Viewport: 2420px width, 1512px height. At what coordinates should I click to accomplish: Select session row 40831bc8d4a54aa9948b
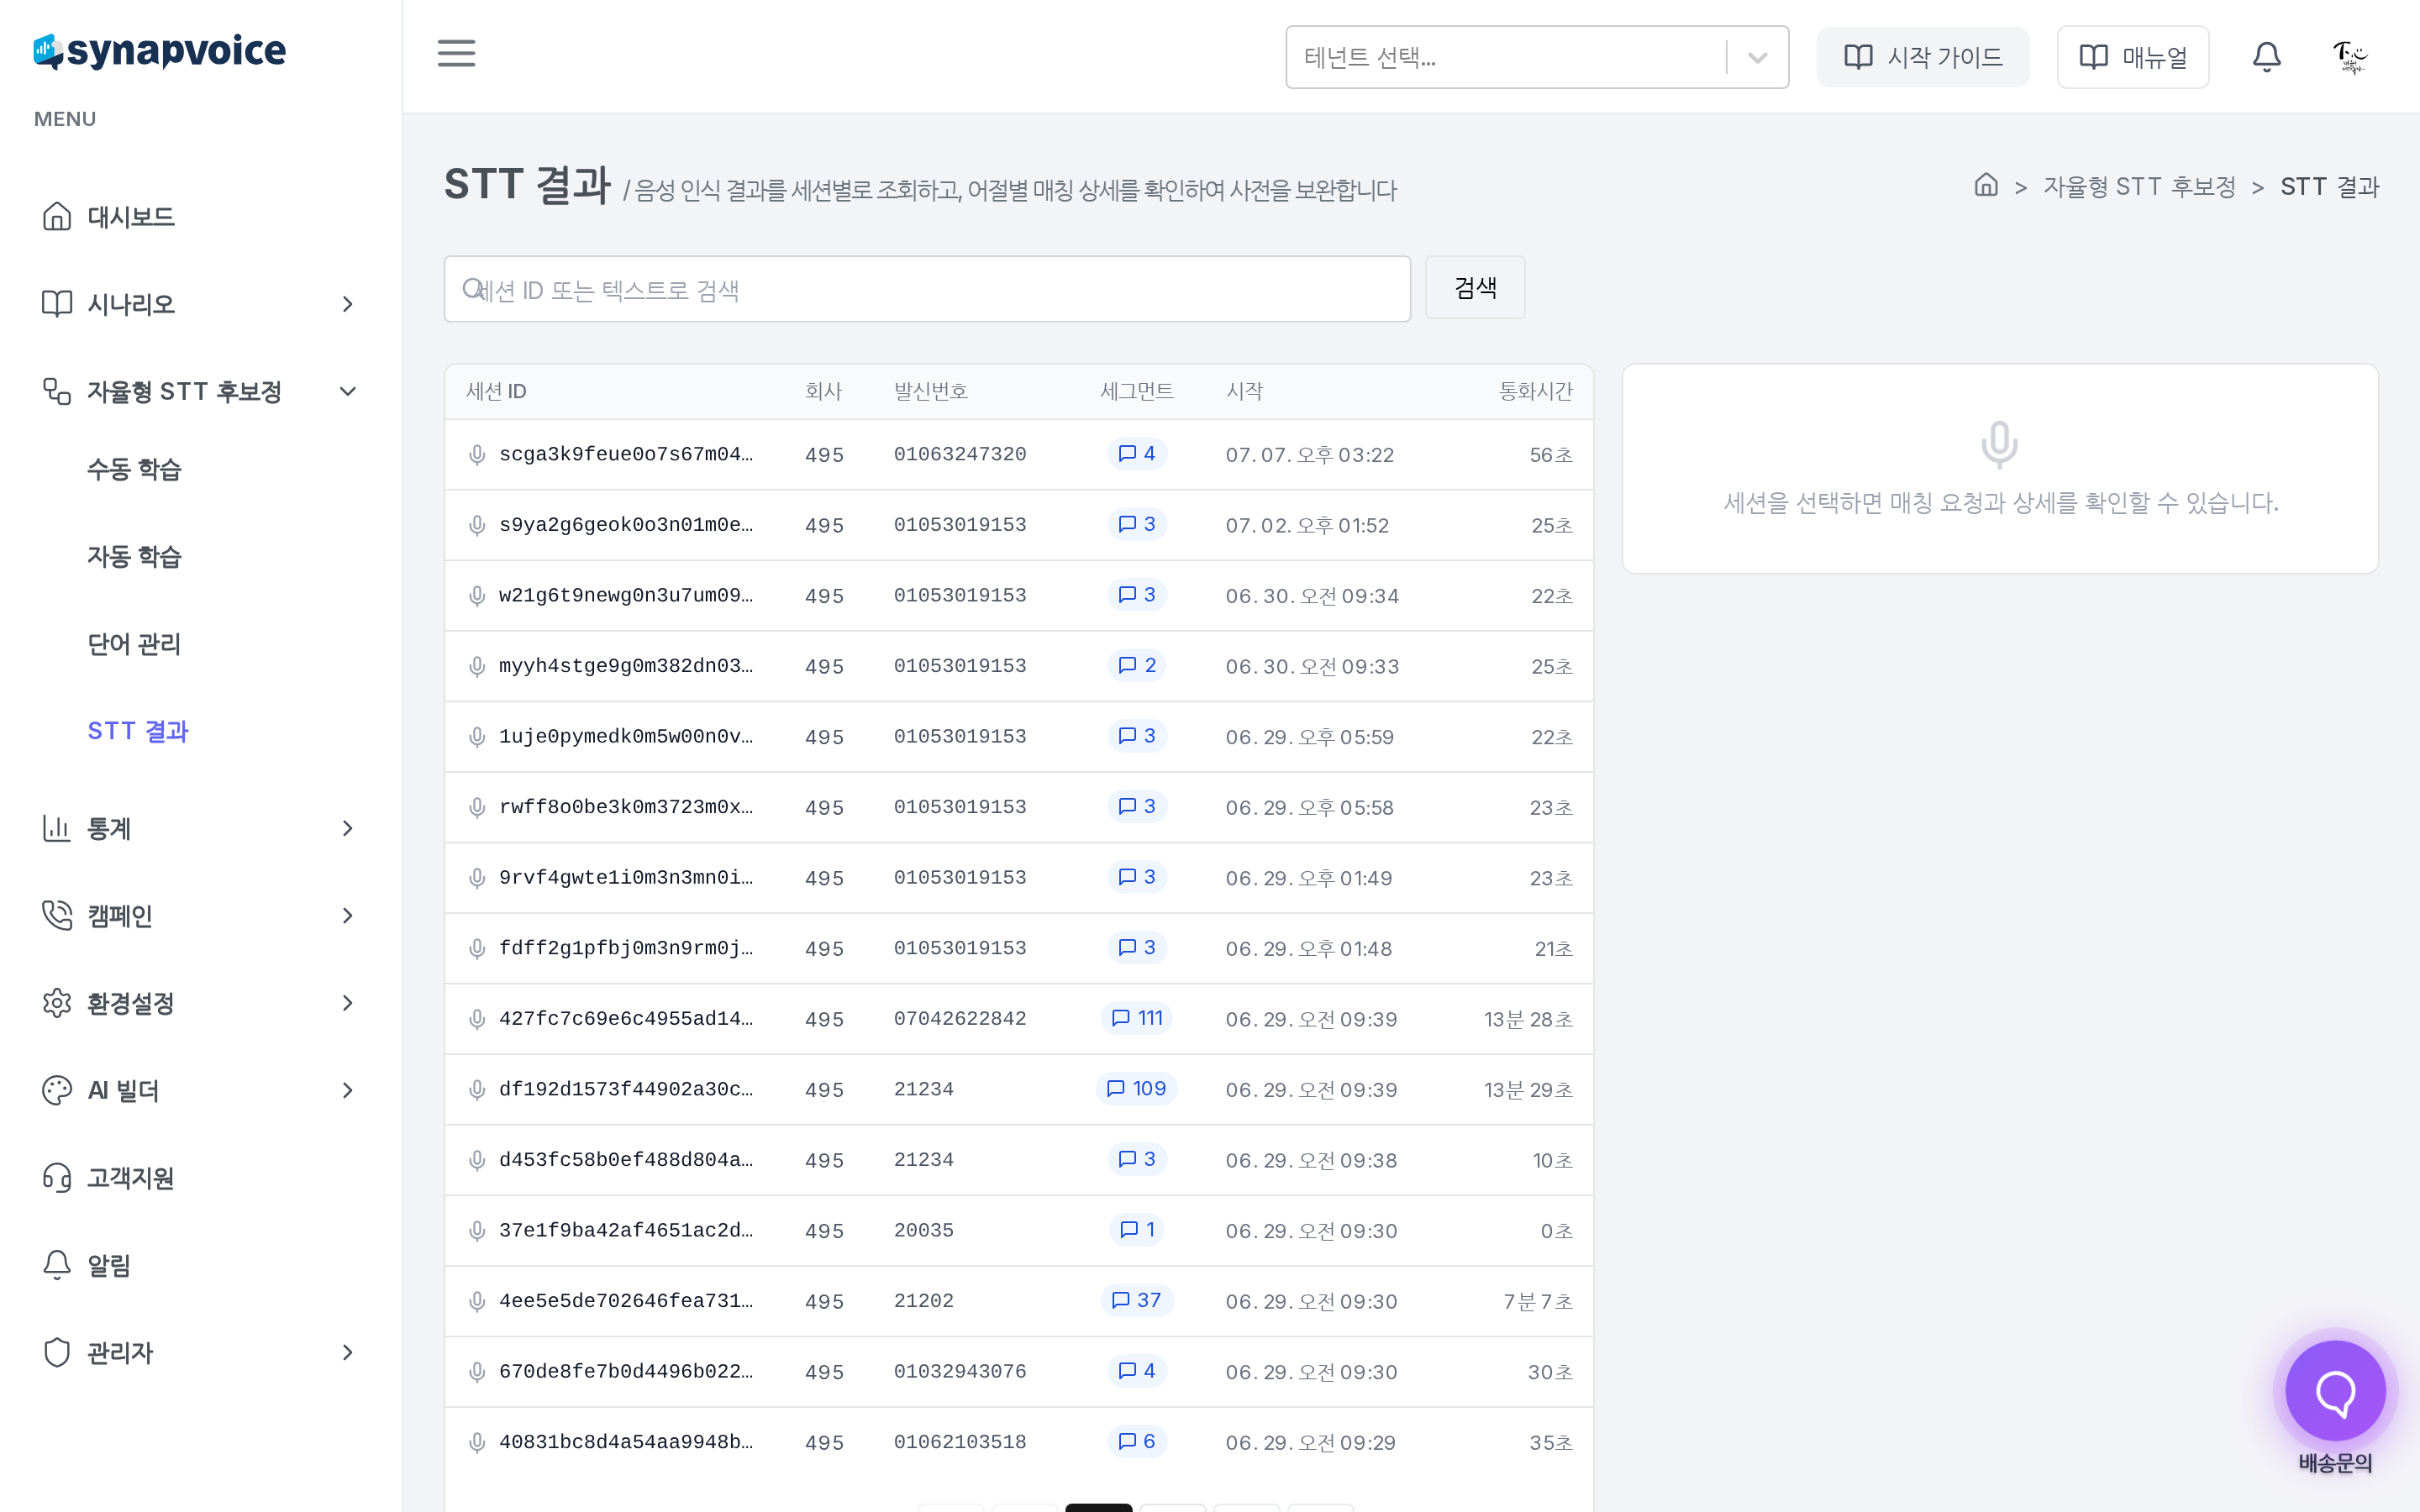1018,1442
